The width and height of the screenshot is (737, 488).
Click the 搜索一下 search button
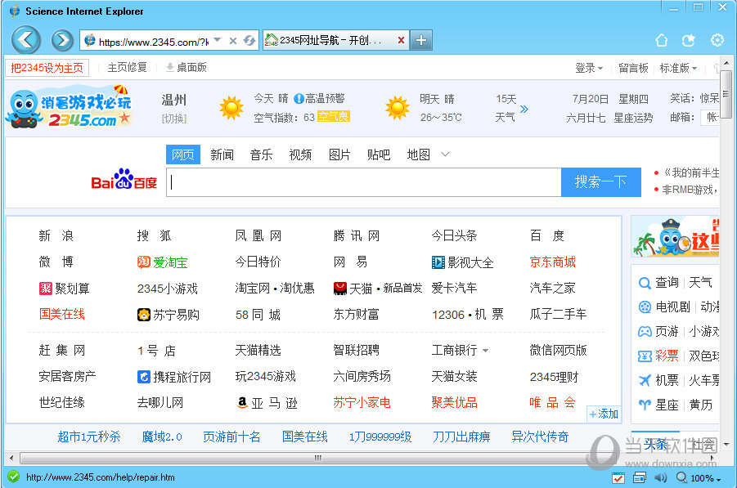click(600, 181)
